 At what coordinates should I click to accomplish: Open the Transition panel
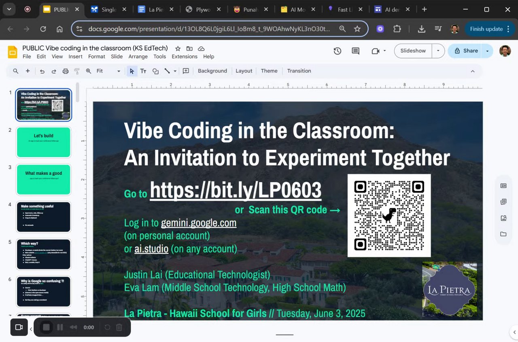tap(299, 71)
